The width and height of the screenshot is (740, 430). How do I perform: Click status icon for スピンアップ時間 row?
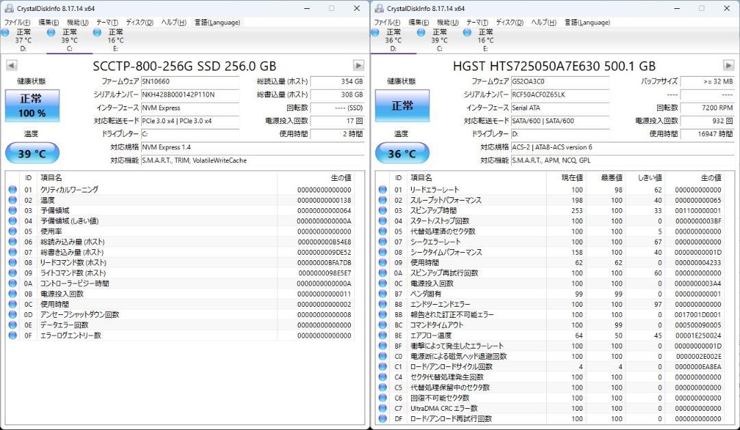383,210
